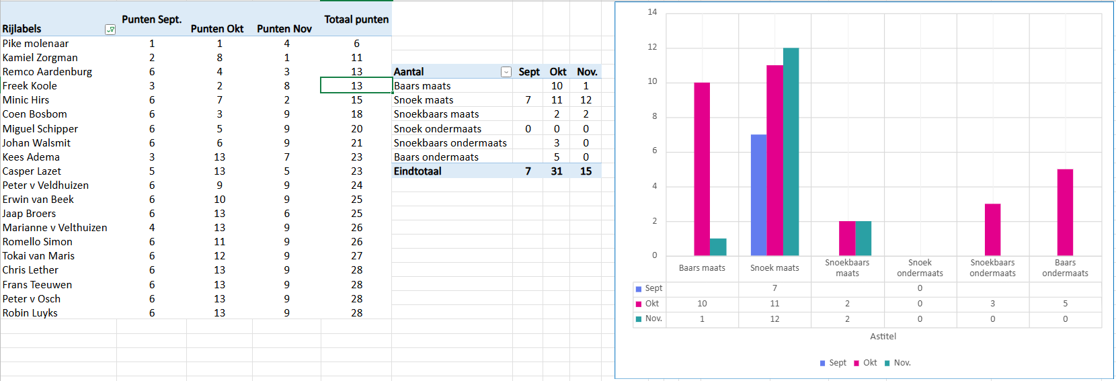The width and height of the screenshot is (1116, 381).
Task: Click the Snoekbaars ondermaats axis label in the chart
Action: [x=992, y=268]
